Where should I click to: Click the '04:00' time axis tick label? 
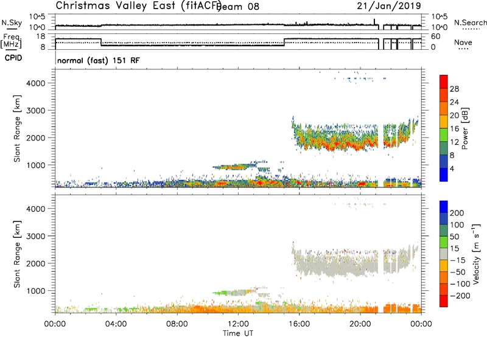click(116, 324)
